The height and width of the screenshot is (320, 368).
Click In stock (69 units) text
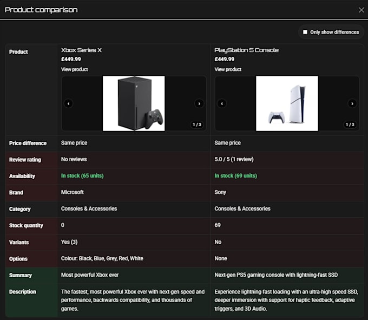pyautogui.click(x=235, y=175)
